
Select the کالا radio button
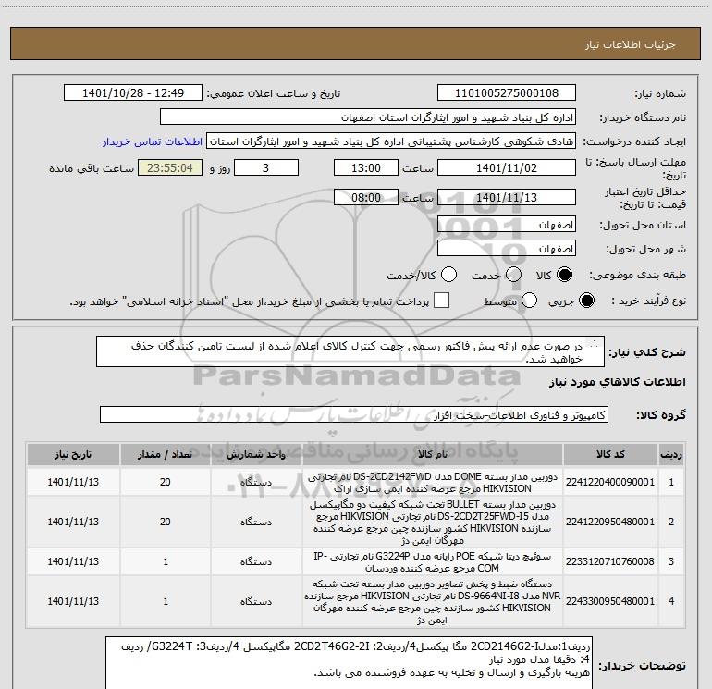pyautogui.click(x=565, y=275)
